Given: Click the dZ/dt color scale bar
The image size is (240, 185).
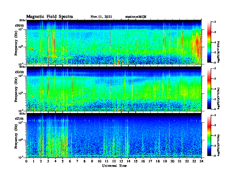Looking at the screenshot, I should pos(209,135).
